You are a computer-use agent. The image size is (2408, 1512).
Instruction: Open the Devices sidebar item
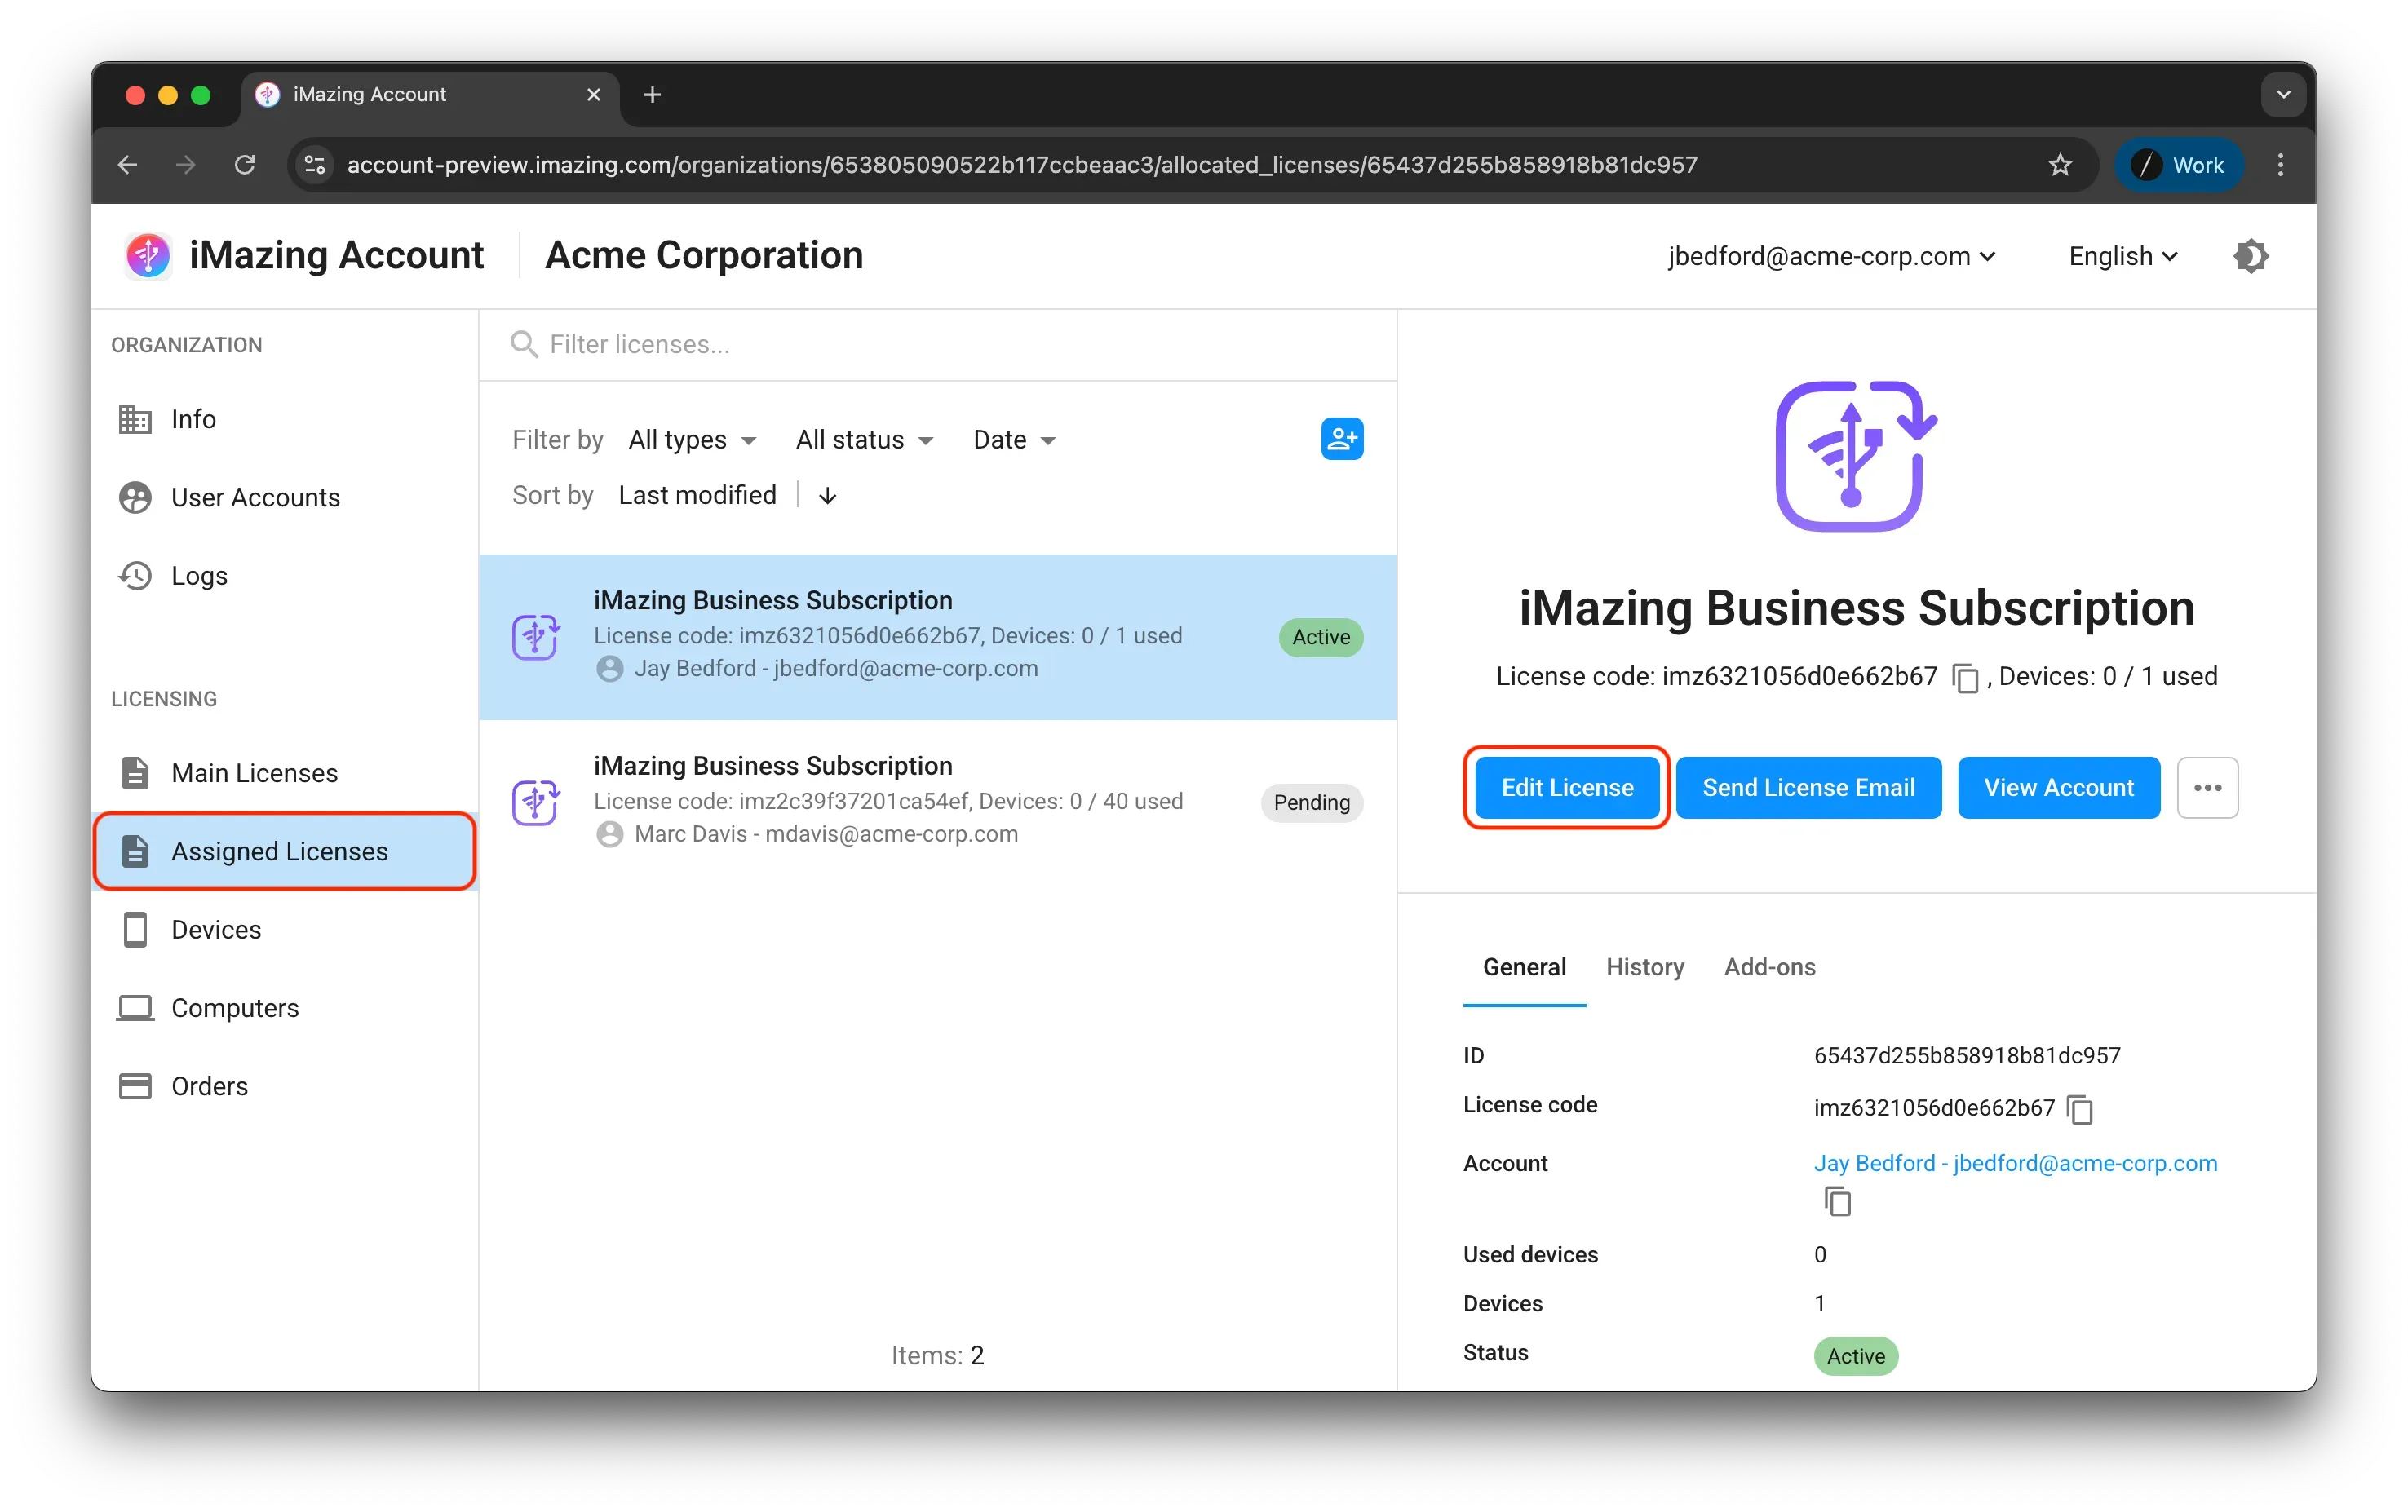click(x=216, y=930)
